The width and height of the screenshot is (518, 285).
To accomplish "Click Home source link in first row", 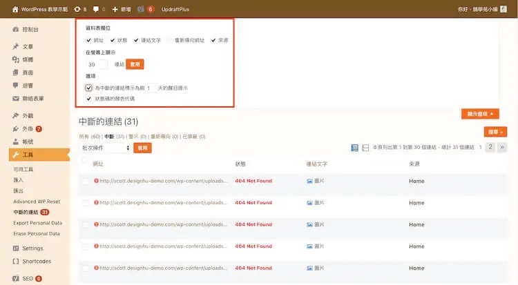I will tap(416, 181).
